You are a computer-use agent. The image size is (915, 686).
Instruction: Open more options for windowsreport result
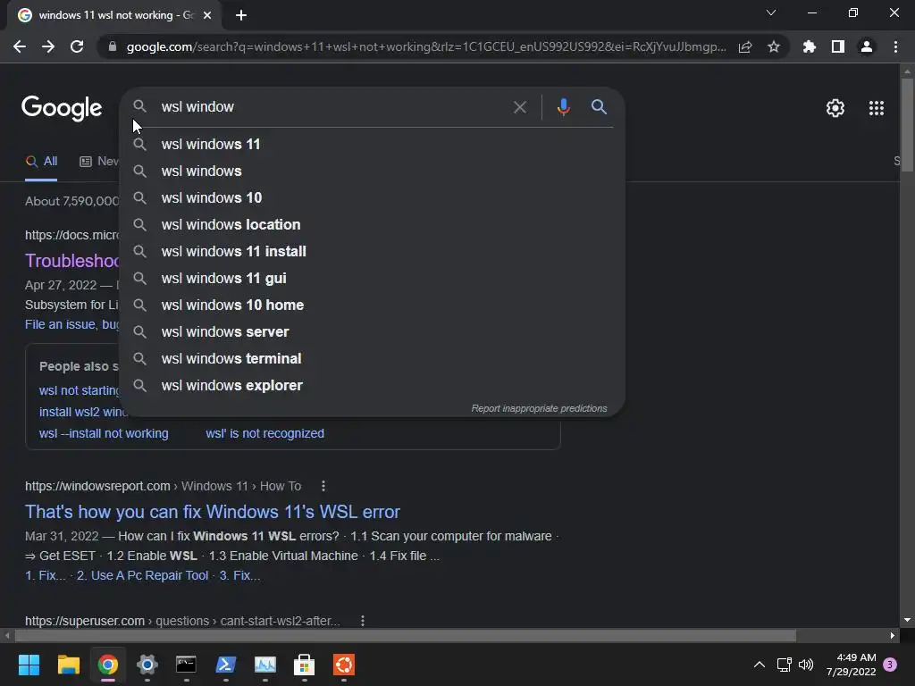(323, 486)
